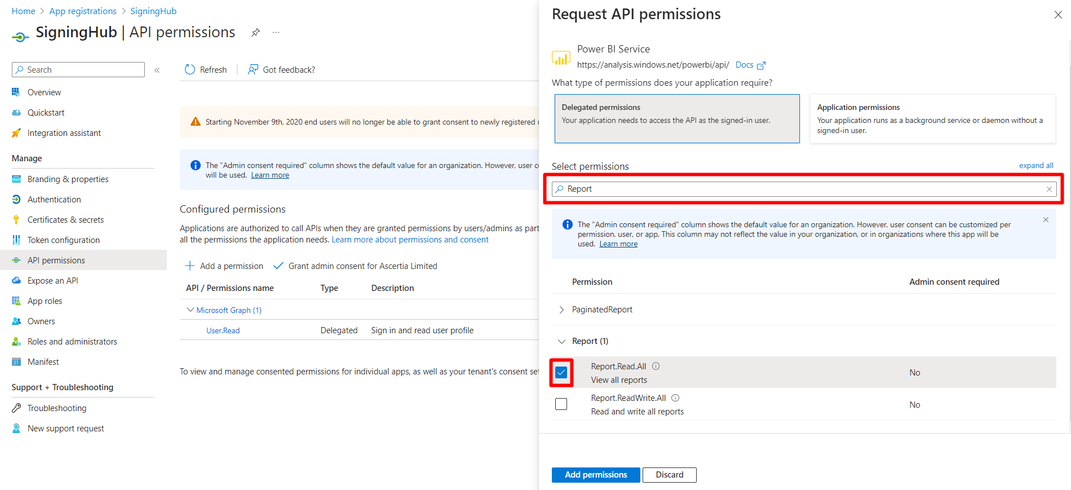Expand the PaginatedReport permission group
Image resolution: width=1071 pixels, height=490 pixels.
(x=561, y=310)
